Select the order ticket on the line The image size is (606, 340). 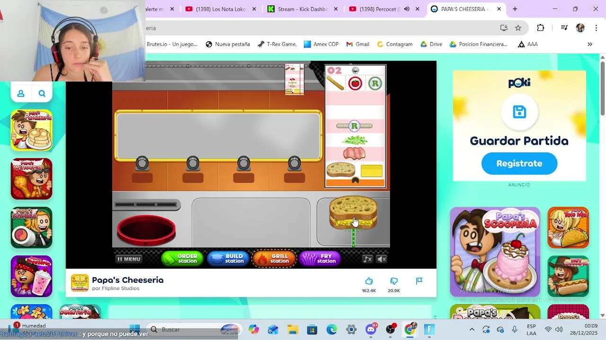tap(294, 79)
